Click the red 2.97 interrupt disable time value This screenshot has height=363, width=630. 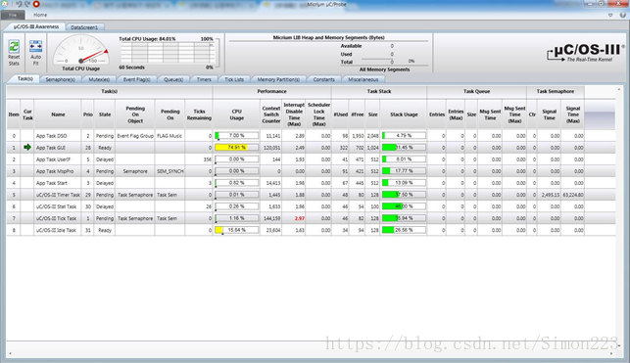coord(300,218)
